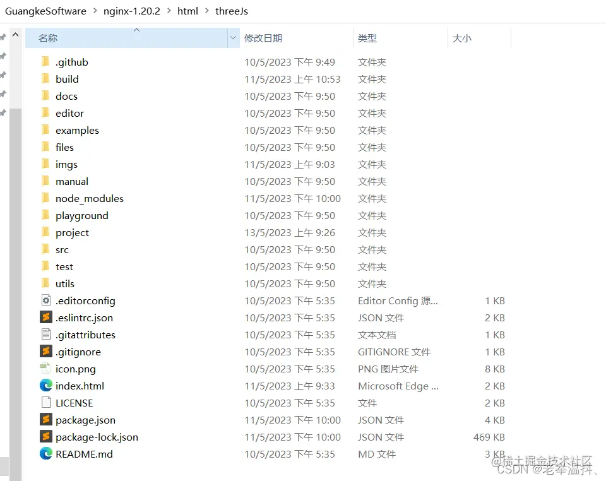Click the topmost pin icon in the navigation pane
This screenshot has width=606, height=481.
(x=3, y=37)
